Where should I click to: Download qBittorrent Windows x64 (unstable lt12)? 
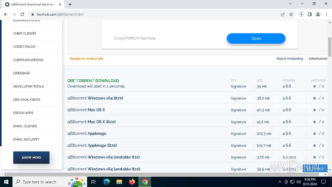click(103, 157)
